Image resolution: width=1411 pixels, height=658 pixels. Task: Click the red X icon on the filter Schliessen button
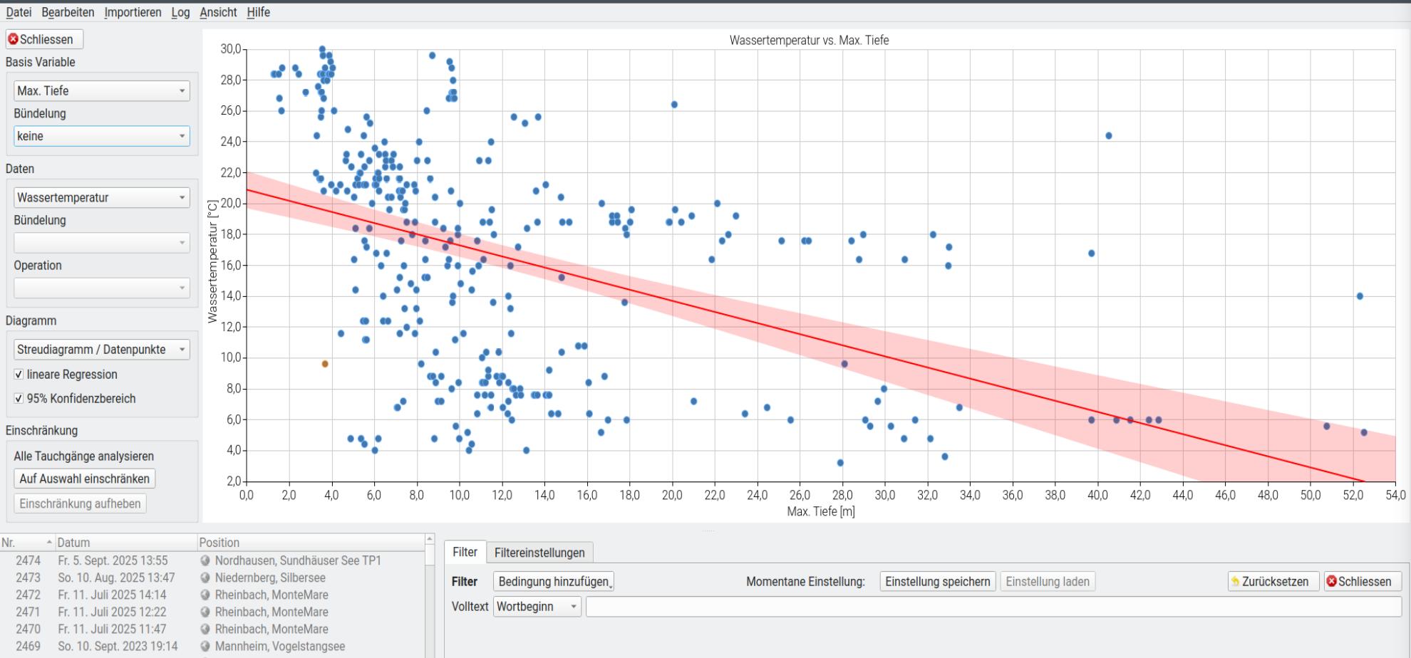click(x=1332, y=581)
